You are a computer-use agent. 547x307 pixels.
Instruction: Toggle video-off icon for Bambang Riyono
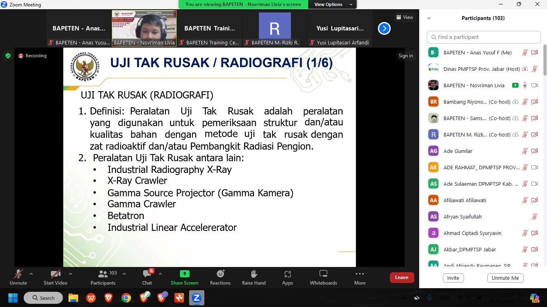pyautogui.click(x=534, y=102)
